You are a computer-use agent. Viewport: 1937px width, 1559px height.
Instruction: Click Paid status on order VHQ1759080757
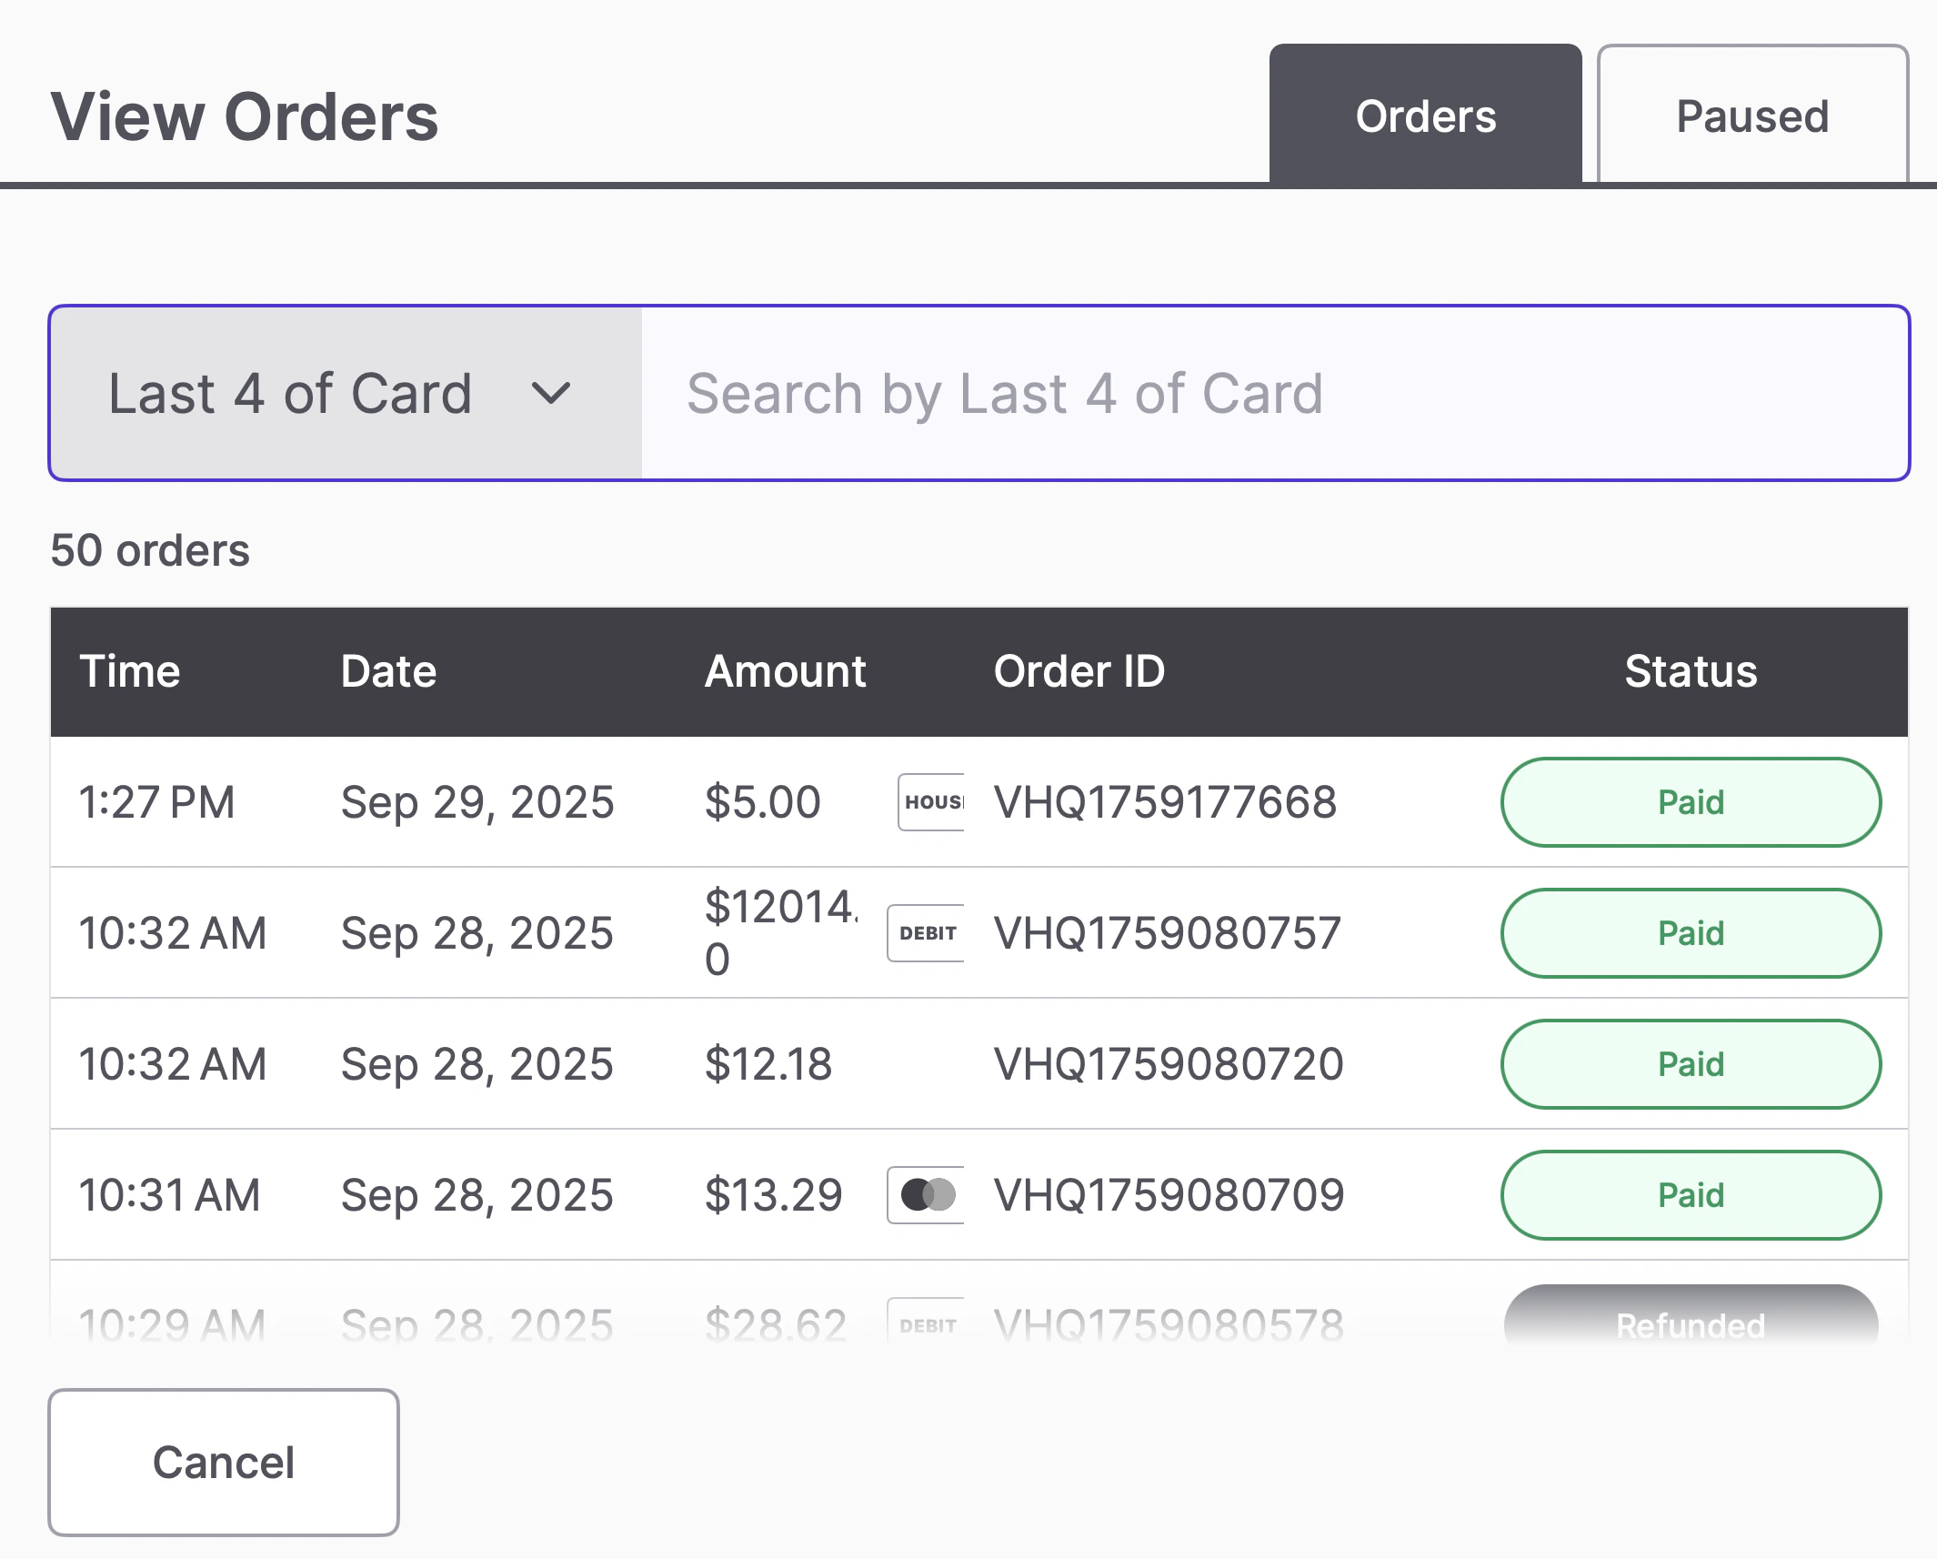1690,933
